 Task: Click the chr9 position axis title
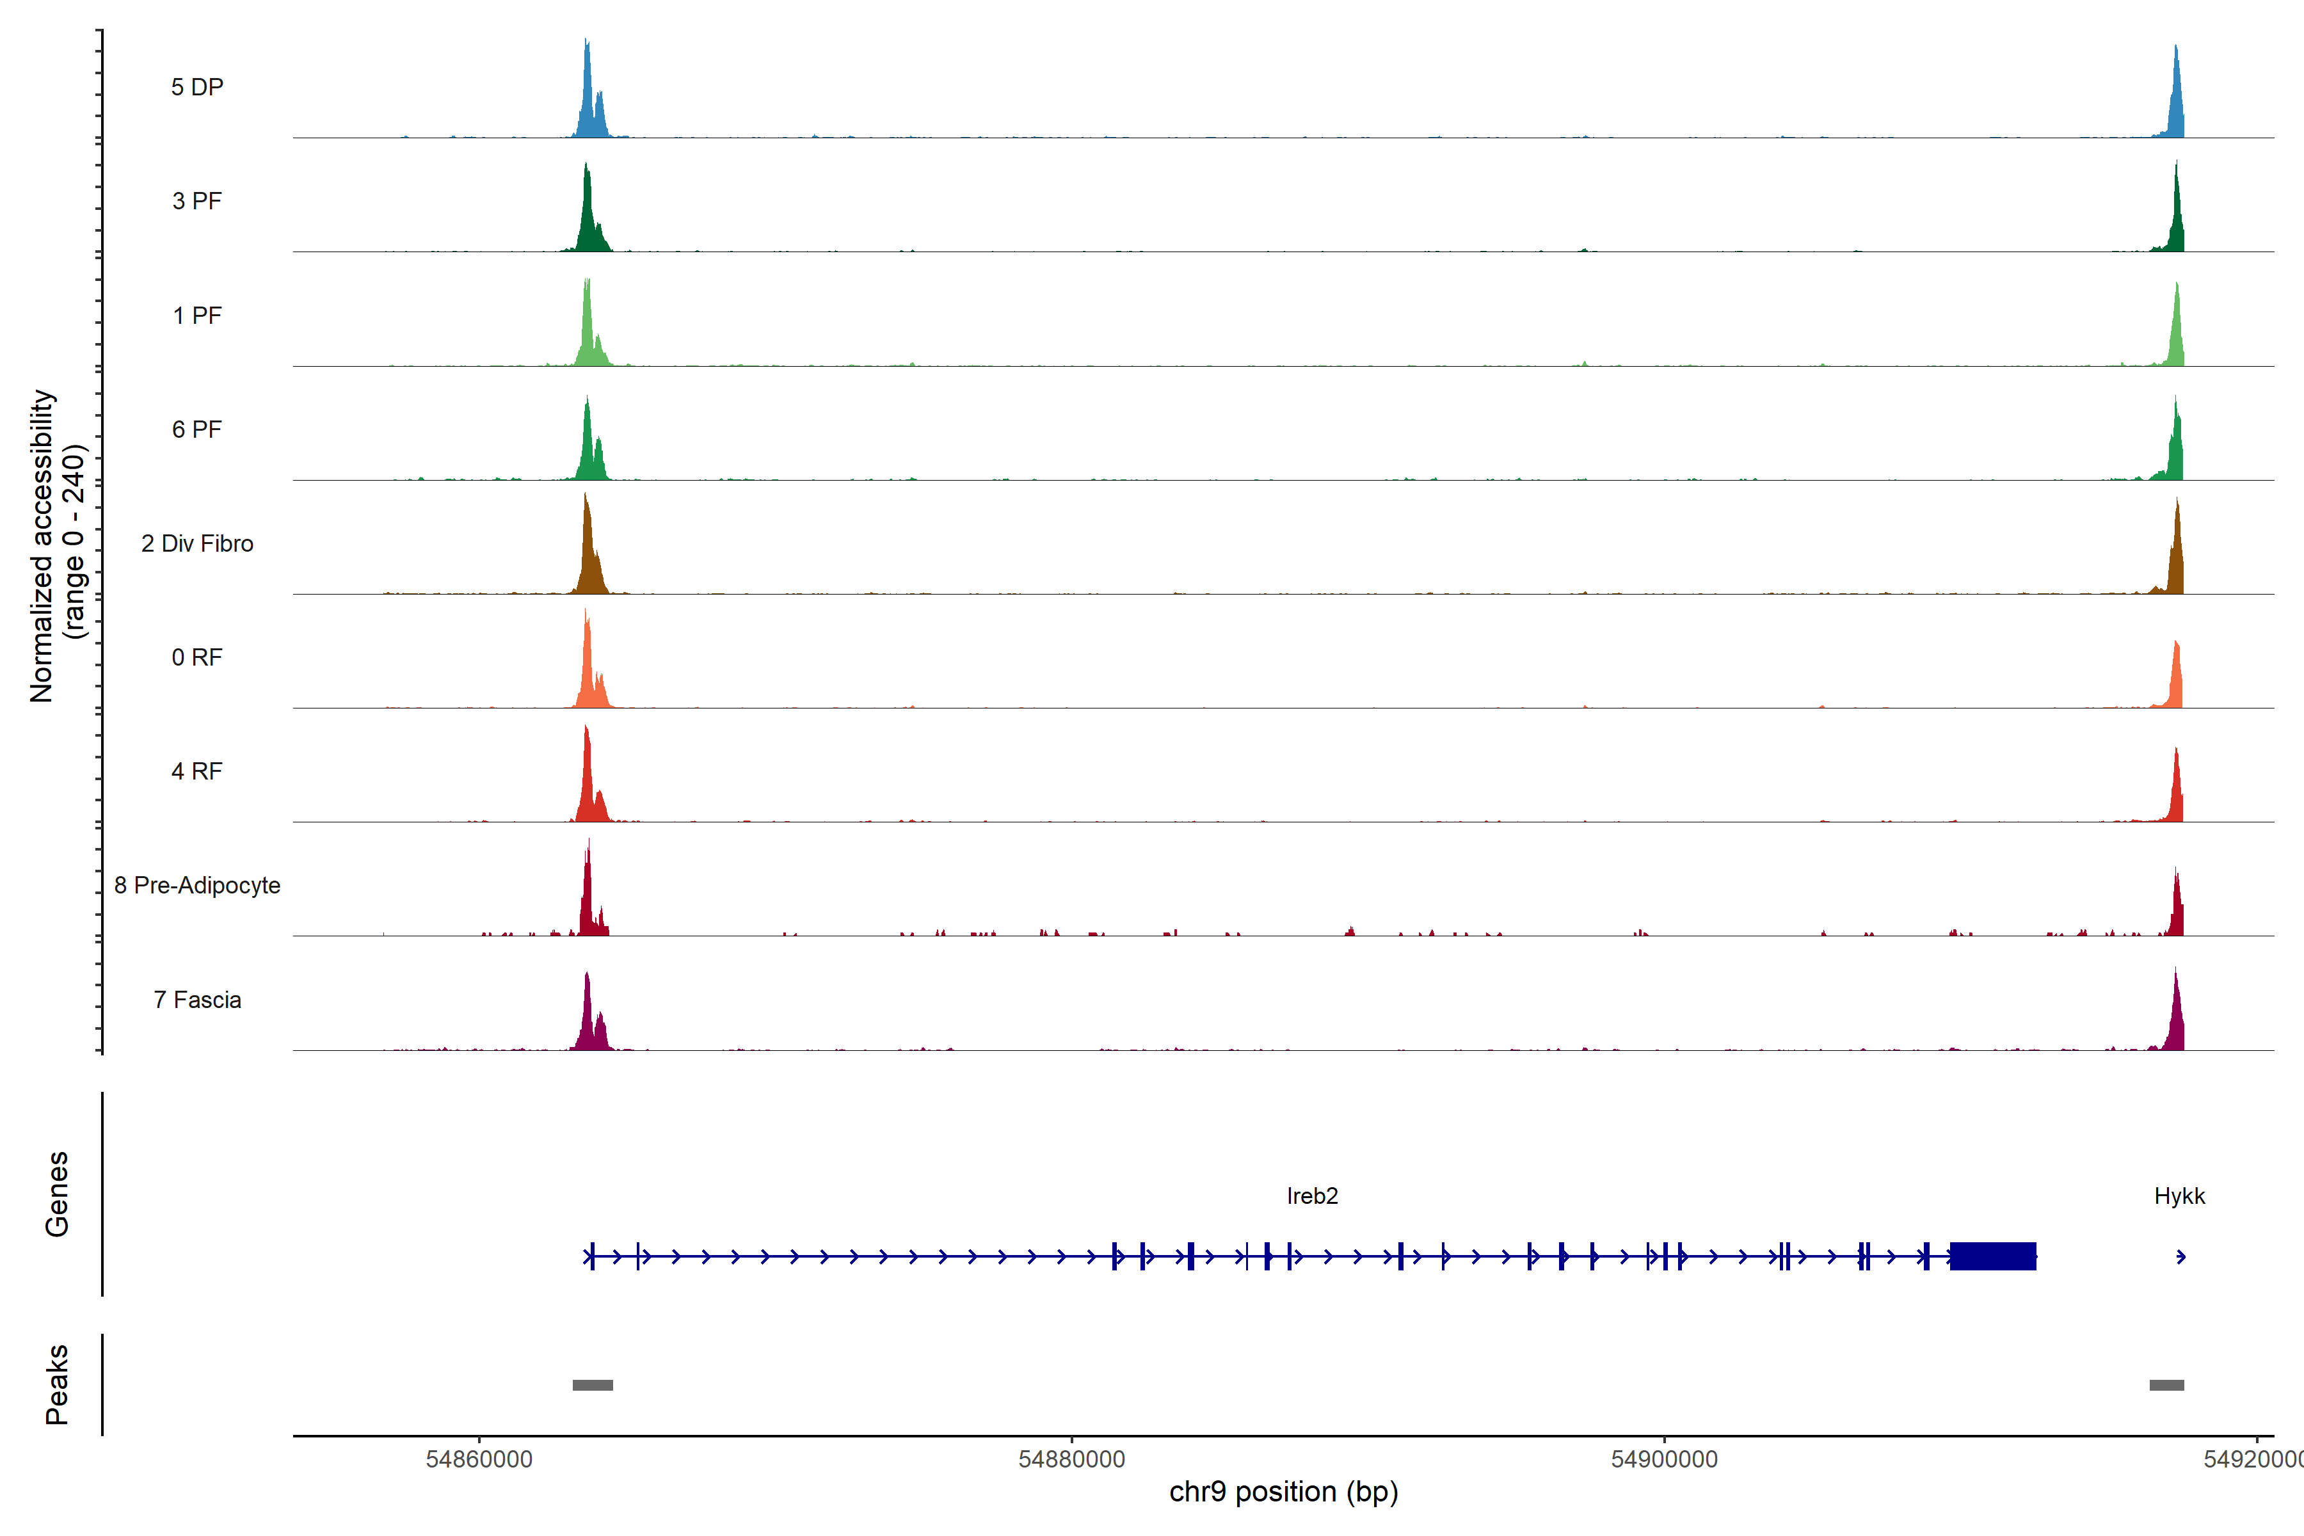coord(1283,1492)
